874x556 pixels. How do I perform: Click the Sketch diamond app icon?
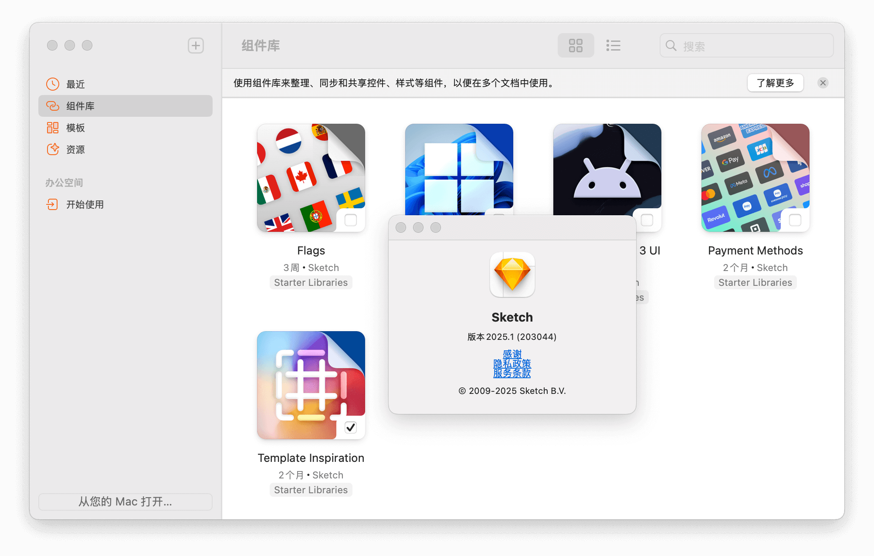[x=512, y=275]
